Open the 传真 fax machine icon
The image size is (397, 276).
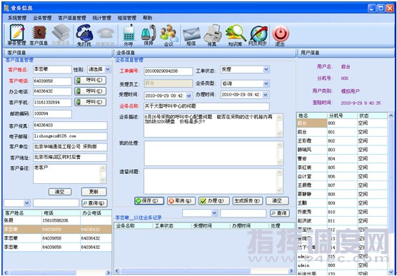(212, 36)
